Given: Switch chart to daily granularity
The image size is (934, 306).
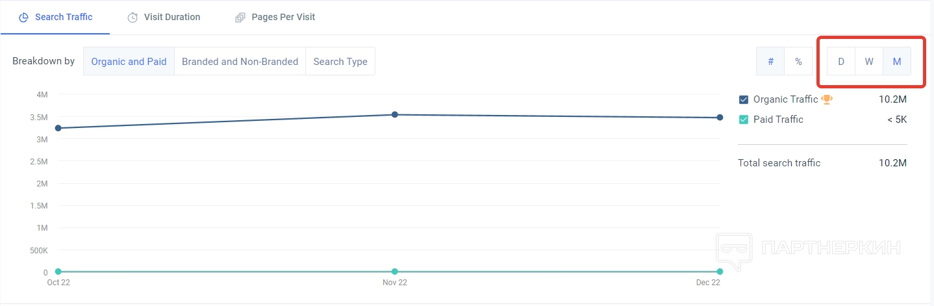Looking at the screenshot, I should (x=841, y=62).
